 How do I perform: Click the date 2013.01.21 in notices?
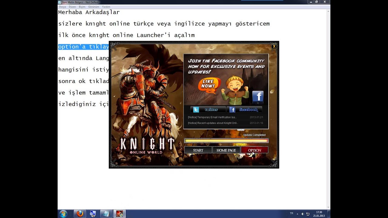pyautogui.click(x=256, y=117)
